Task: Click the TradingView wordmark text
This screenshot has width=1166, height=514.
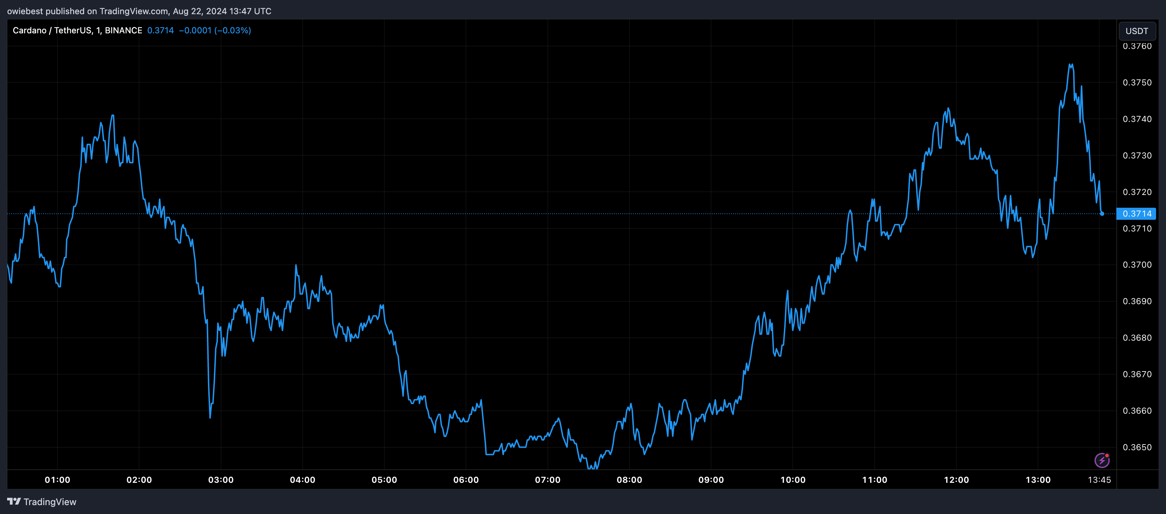Action: pos(50,502)
